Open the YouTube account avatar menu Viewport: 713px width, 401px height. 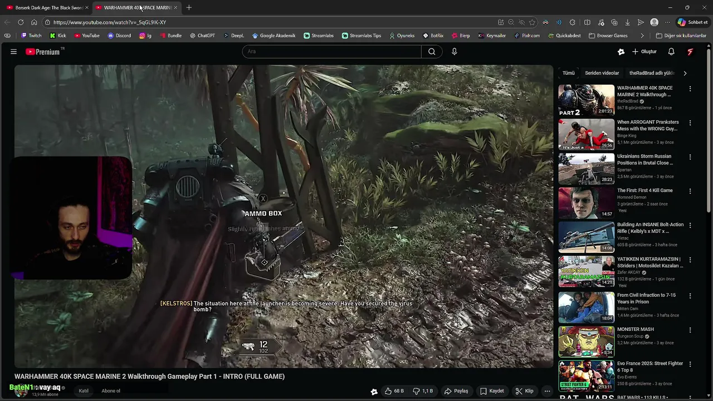(x=690, y=51)
